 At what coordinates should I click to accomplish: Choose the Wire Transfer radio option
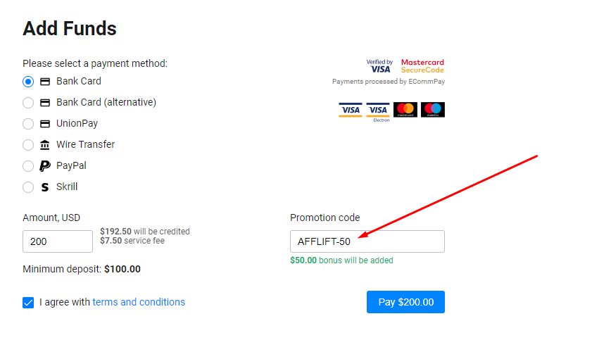pyautogui.click(x=28, y=145)
